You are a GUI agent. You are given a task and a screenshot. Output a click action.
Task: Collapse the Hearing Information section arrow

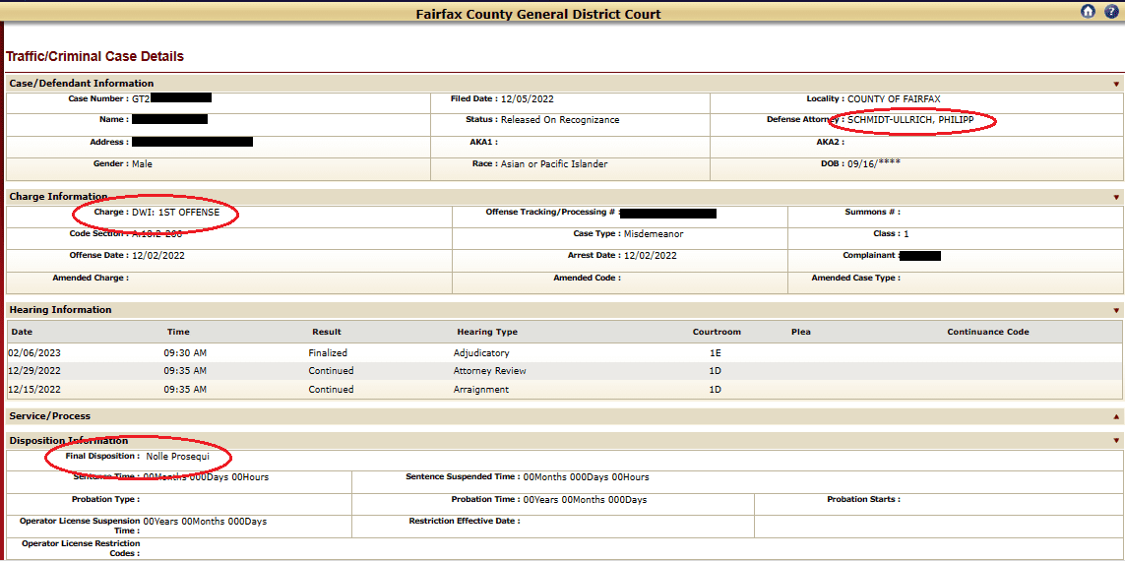(x=1116, y=311)
